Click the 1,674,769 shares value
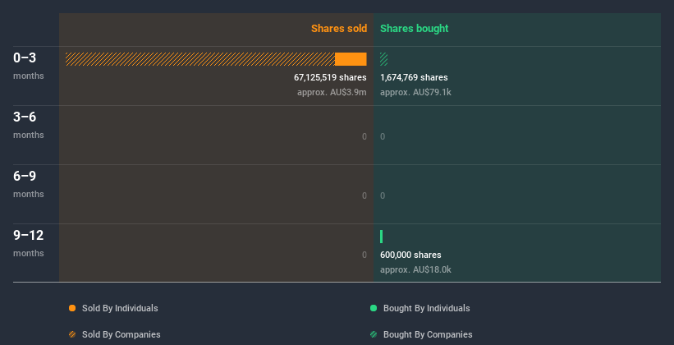 [414, 77]
